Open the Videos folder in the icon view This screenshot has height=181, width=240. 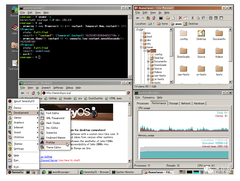219,53
